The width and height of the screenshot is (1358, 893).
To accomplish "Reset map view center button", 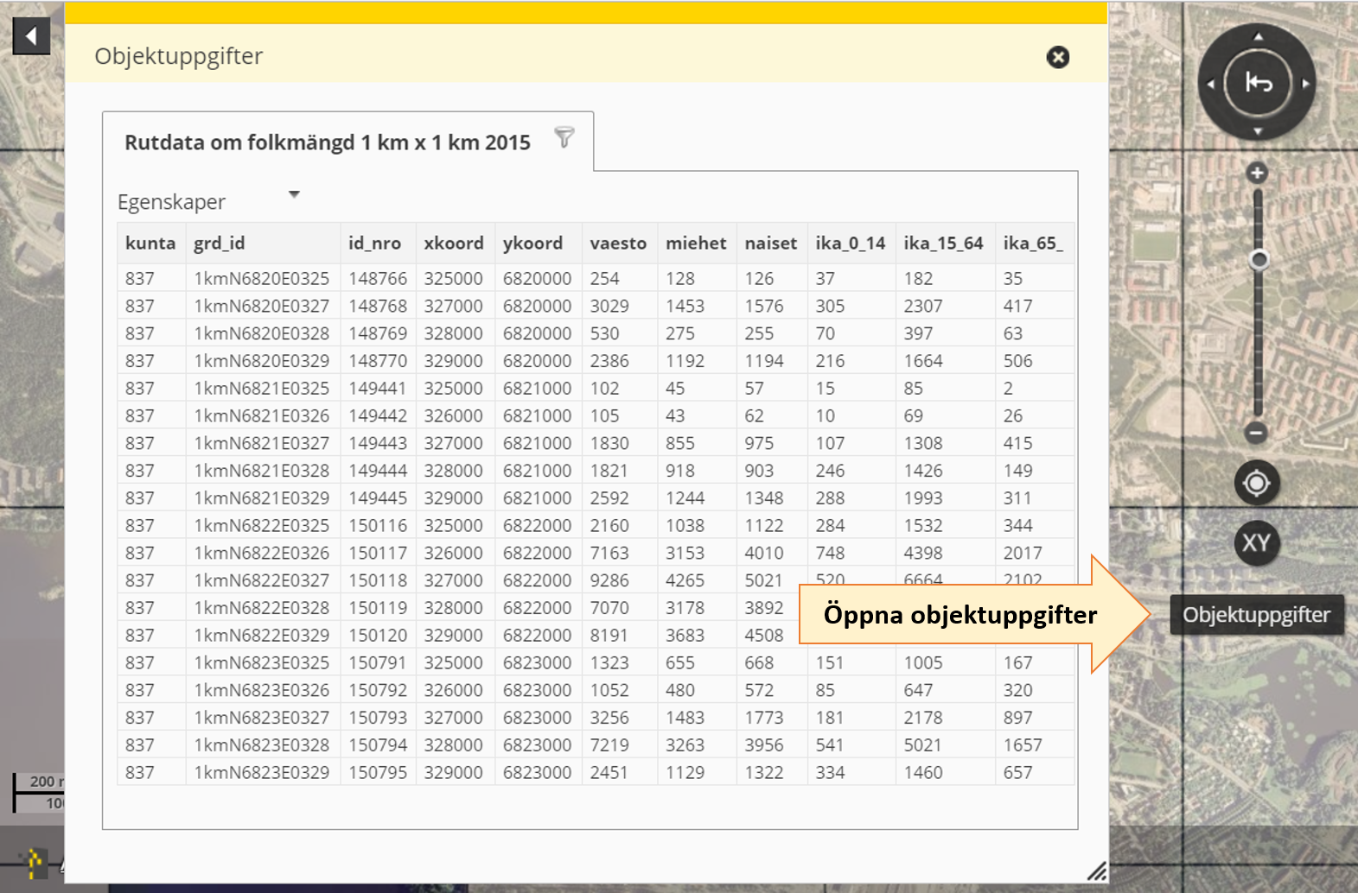I will coord(1258,84).
